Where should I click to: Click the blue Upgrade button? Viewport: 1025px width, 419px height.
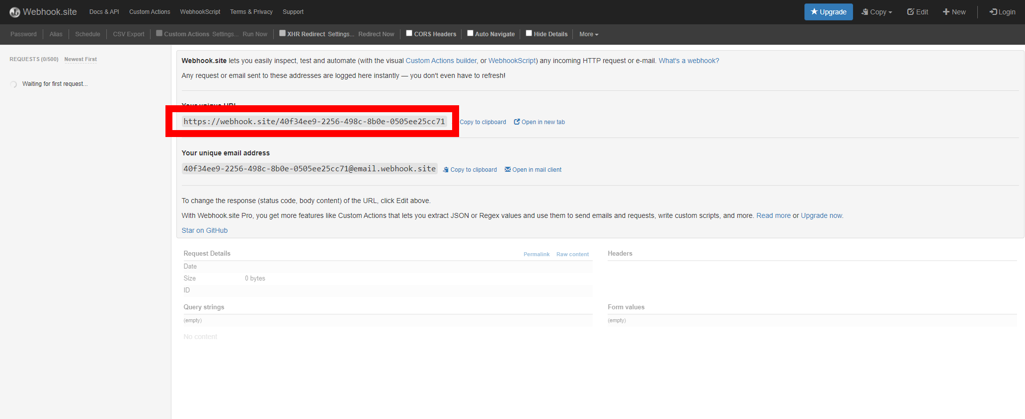click(x=829, y=12)
